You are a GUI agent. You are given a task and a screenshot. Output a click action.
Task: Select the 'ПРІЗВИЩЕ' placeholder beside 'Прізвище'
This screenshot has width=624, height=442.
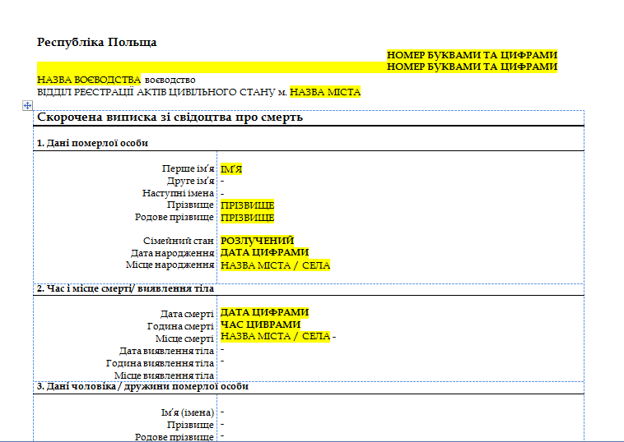click(248, 205)
